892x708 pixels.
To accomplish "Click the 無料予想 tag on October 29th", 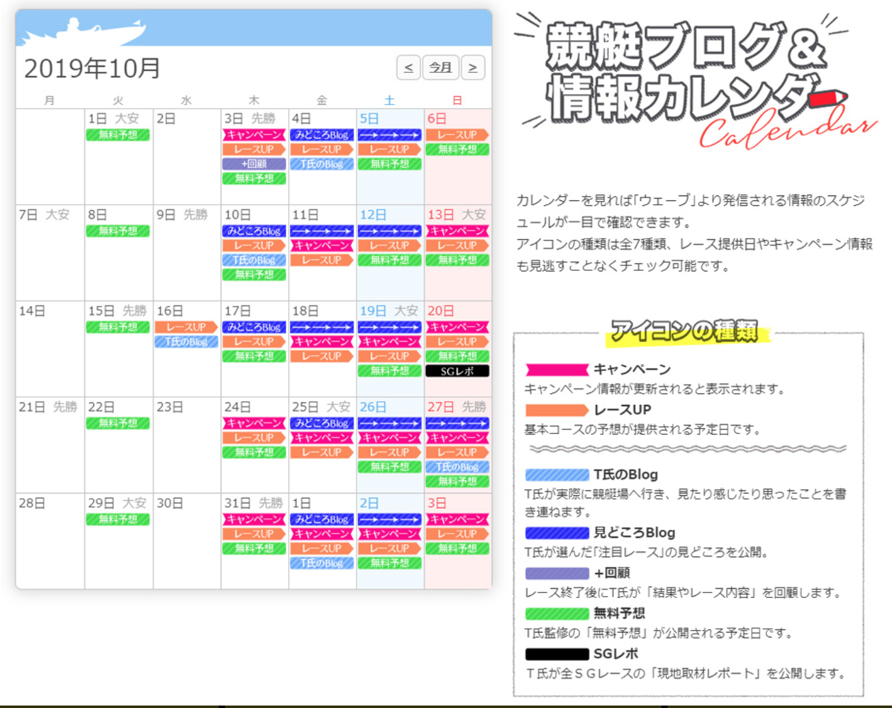I will click(118, 519).
